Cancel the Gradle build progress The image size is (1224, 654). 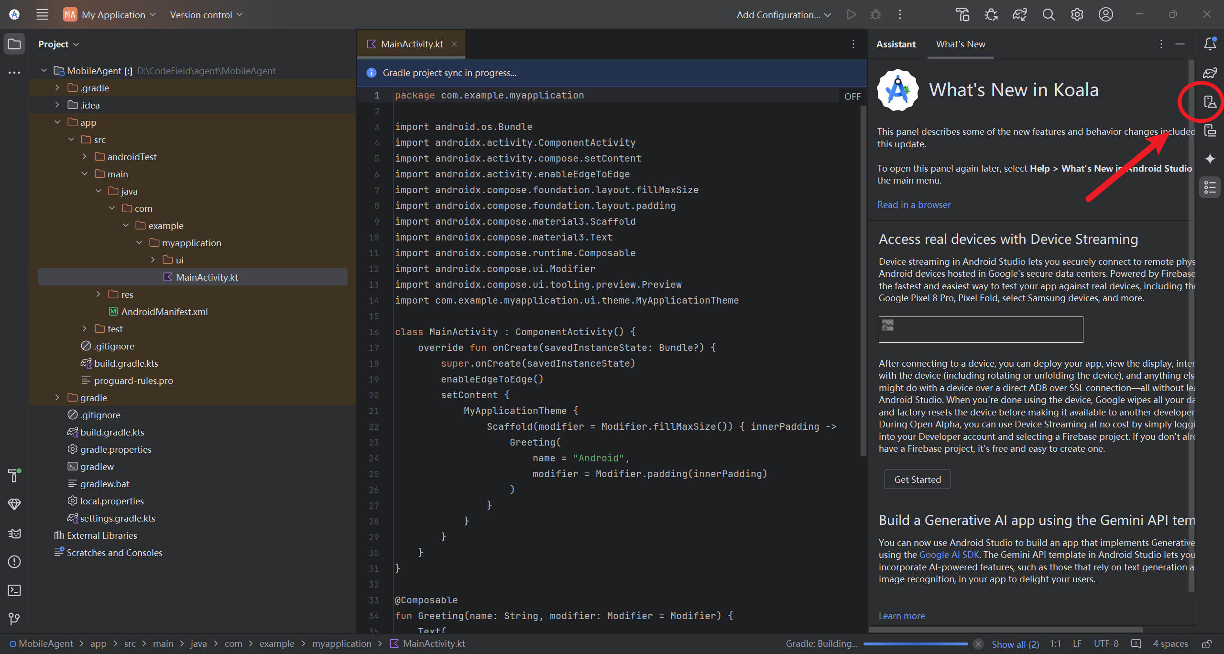978,644
